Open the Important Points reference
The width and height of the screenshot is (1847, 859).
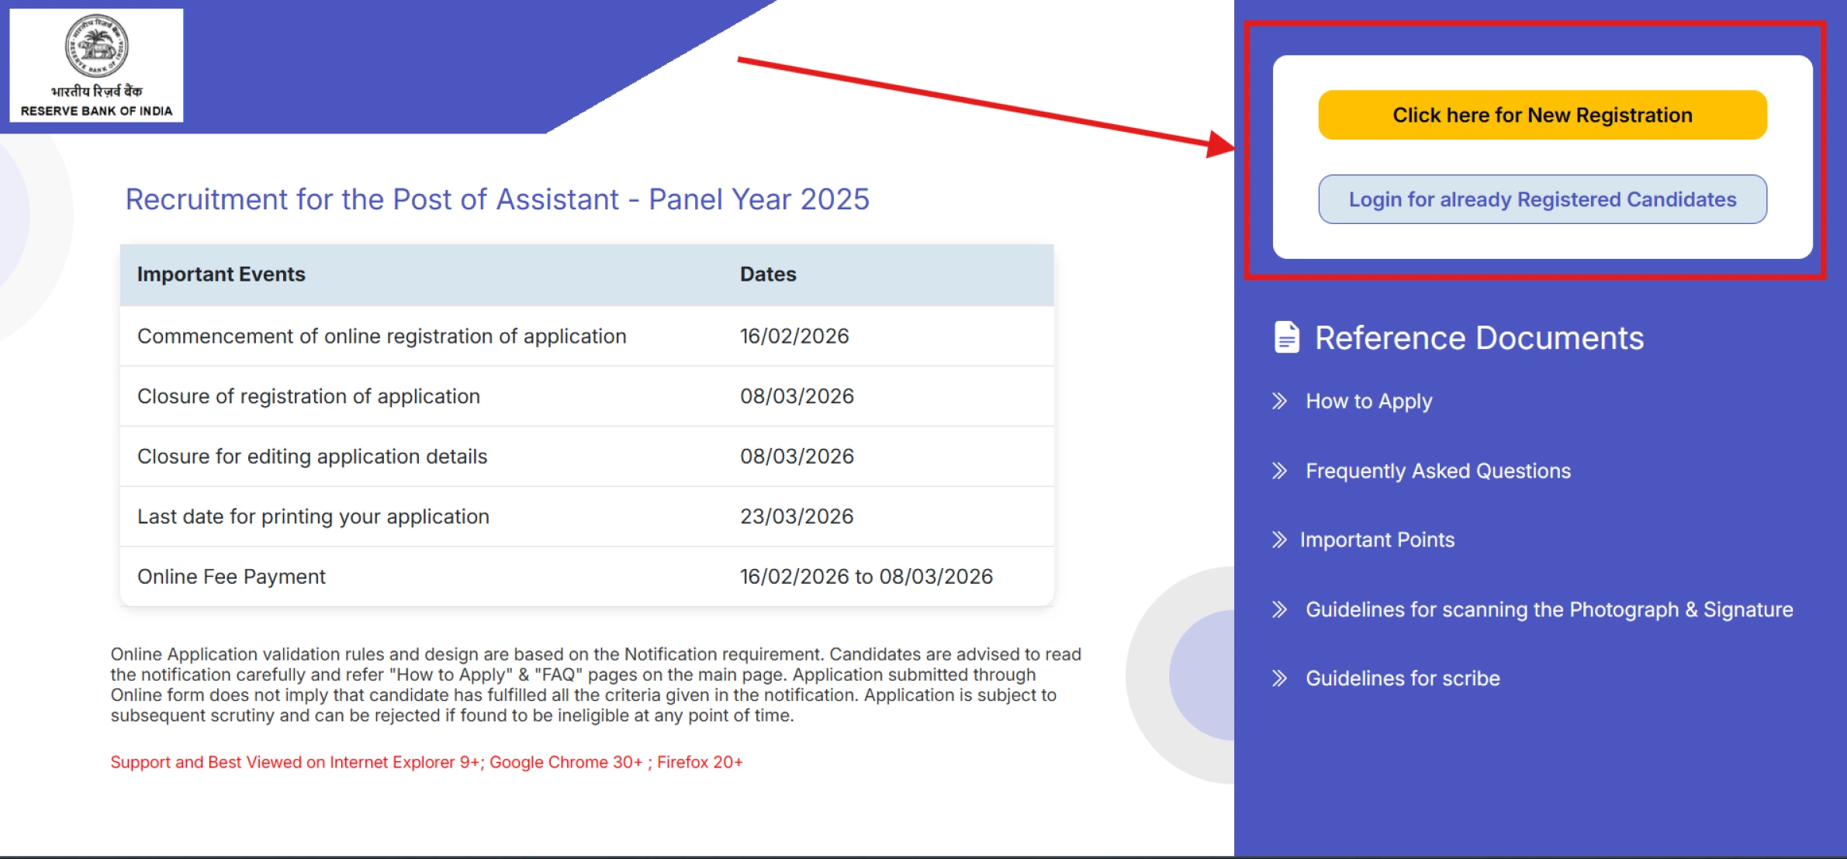[1377, 540]
